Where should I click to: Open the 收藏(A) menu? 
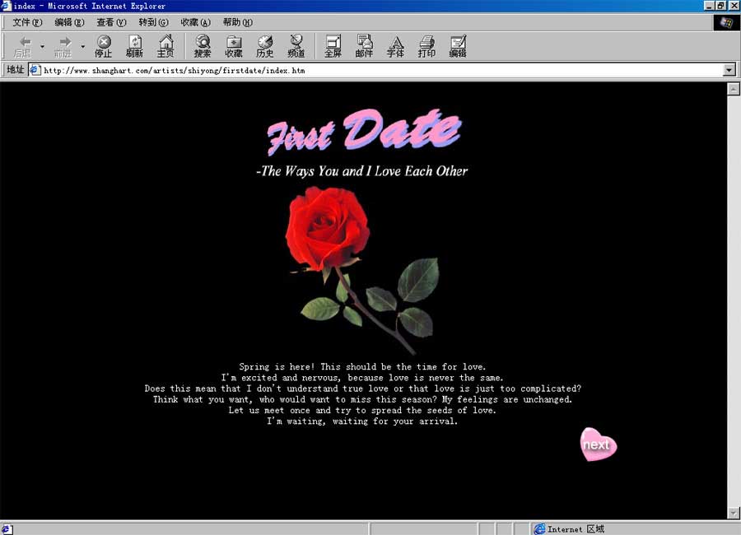pyautogui.click(x=196, y=22)
